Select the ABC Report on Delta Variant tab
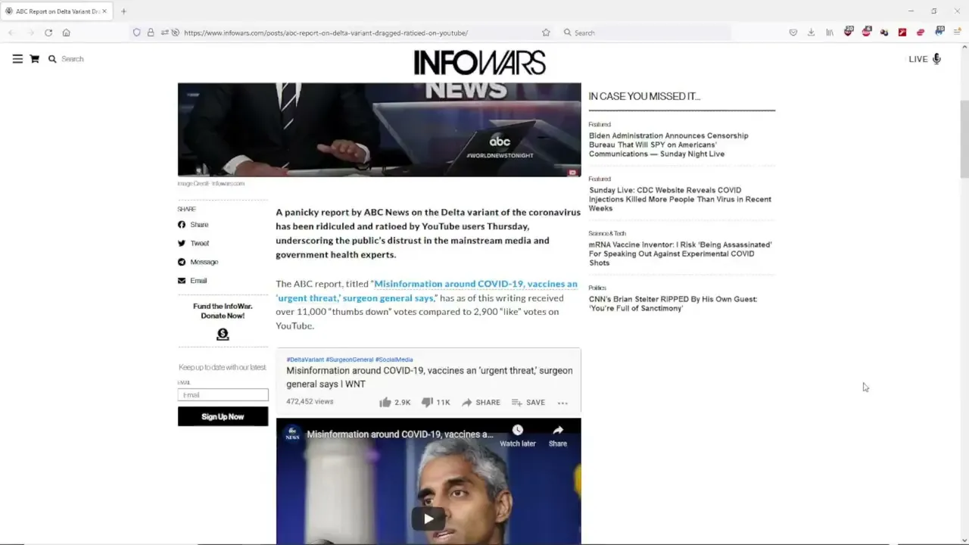This screenshot has height=545, width=969. click(57, 11)
